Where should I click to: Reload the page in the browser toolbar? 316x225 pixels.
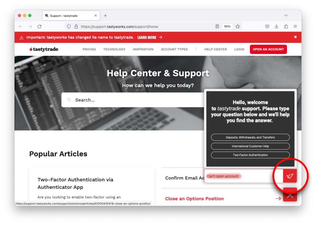tap(39, 26)
